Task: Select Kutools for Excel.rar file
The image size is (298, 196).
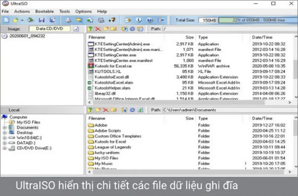Action: coord(113,66)
